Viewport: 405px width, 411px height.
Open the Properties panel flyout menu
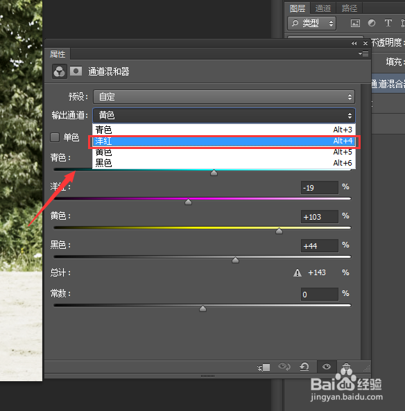(363, 54)
